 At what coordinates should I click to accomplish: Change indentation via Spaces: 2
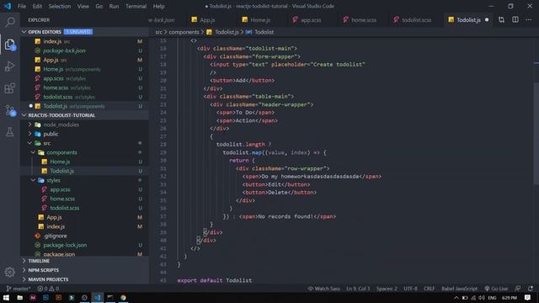click(387, 289)
